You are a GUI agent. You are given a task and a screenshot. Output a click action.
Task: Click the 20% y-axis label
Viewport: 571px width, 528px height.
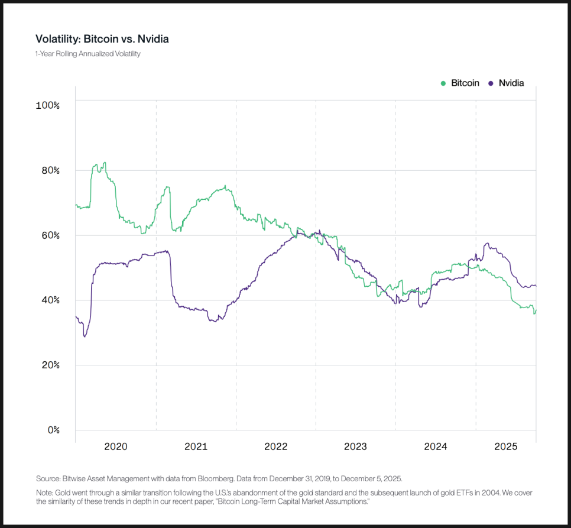coord(50,365)
